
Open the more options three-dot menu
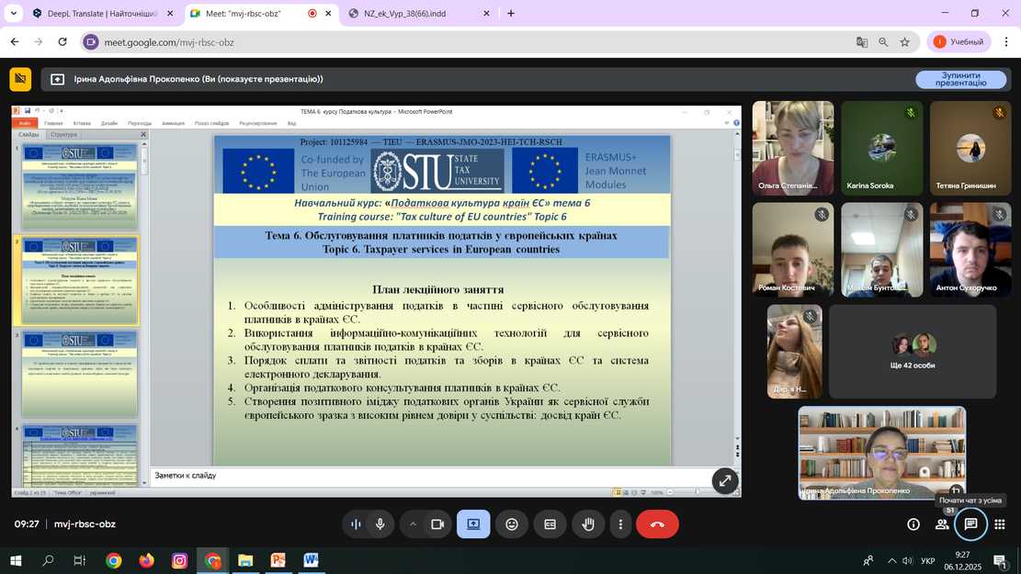[621, 524]
